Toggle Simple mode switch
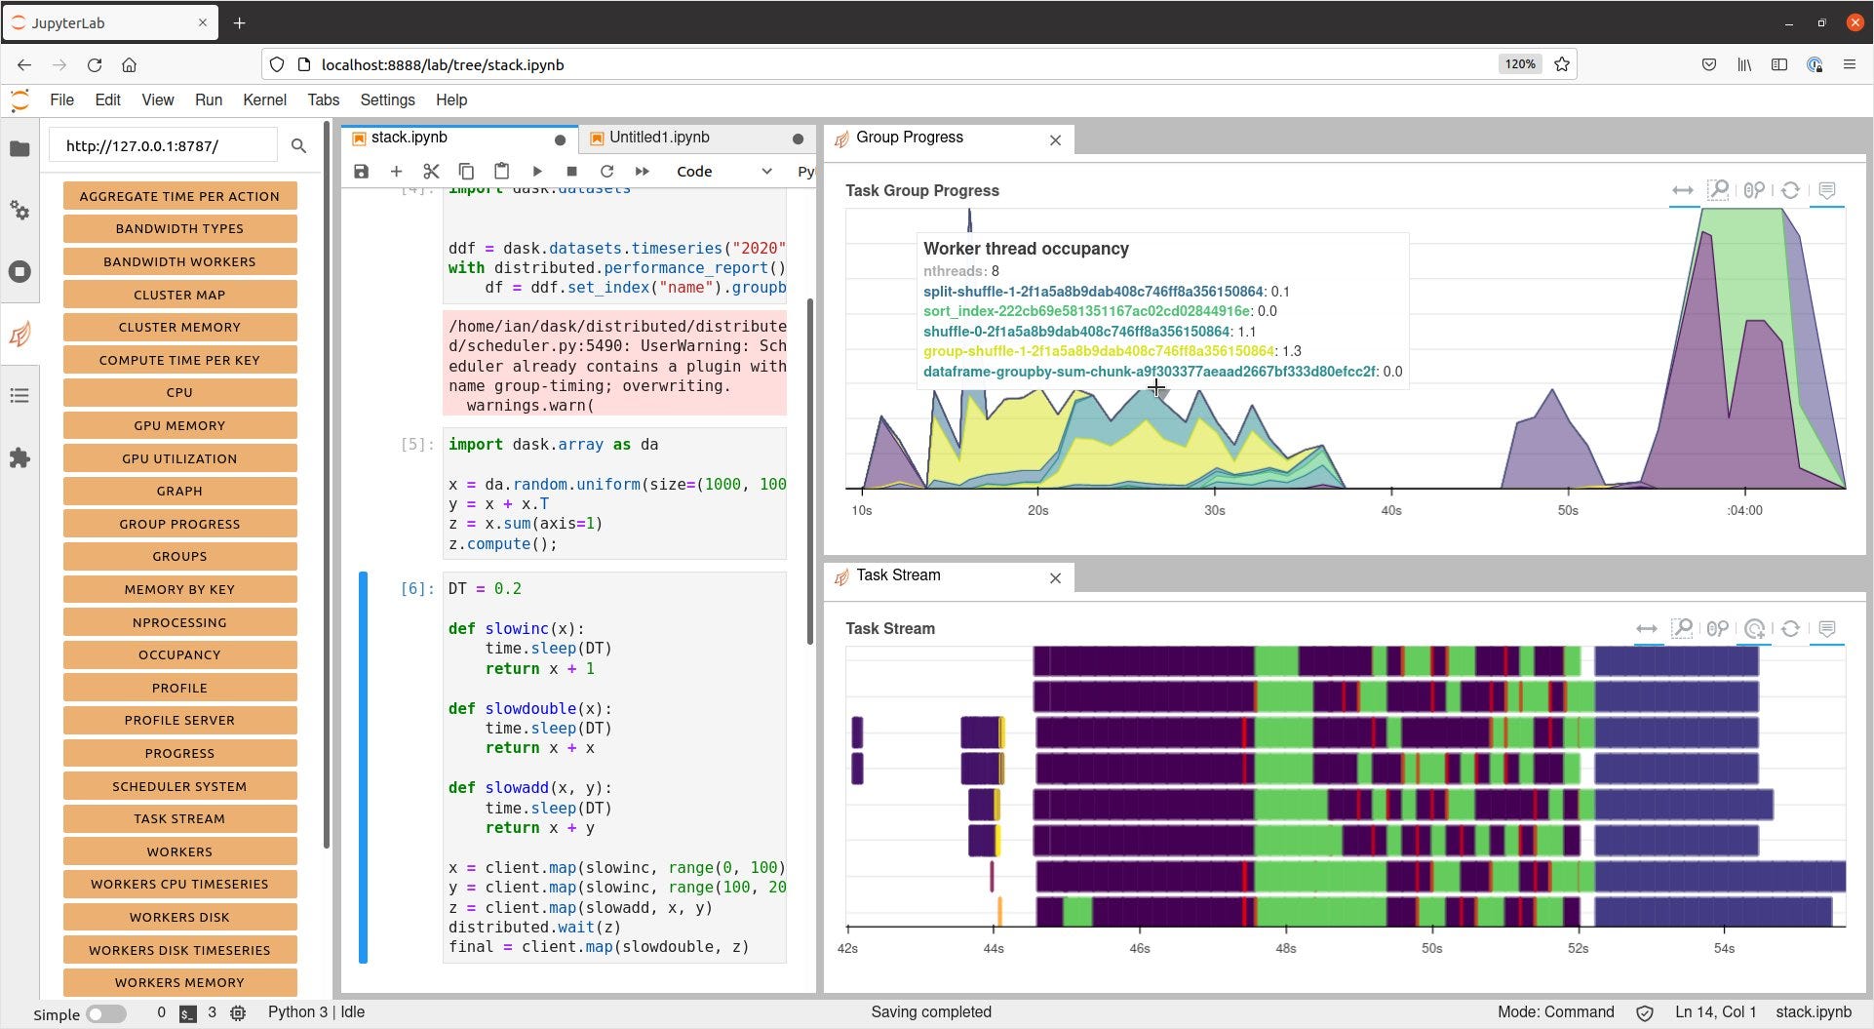The width and height of the screenshot is (1874, 1029). click(x=106, y=1013)
